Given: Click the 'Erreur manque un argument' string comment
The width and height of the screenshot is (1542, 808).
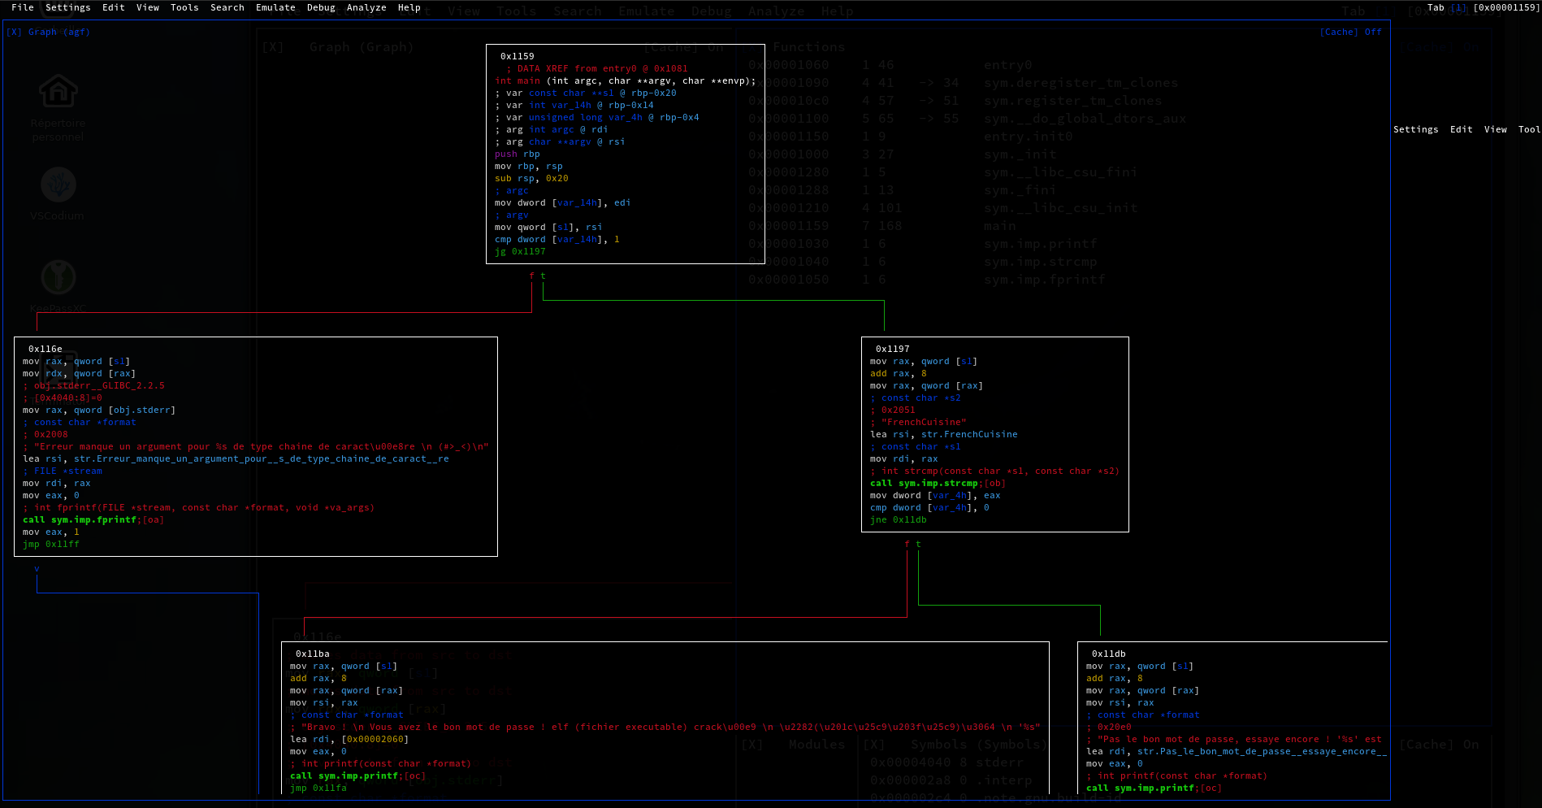Looking at the screenshot, I should coord(256,446).
